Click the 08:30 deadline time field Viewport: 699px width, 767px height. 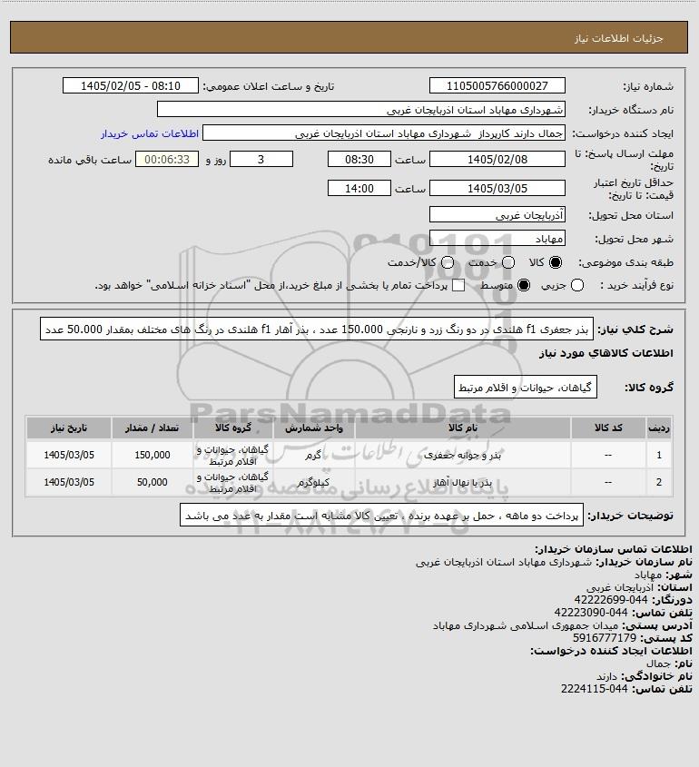359,159
